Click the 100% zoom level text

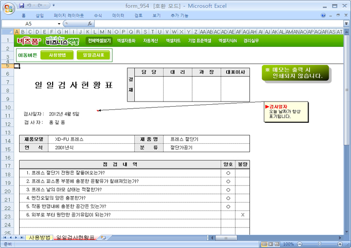[289, 244]
